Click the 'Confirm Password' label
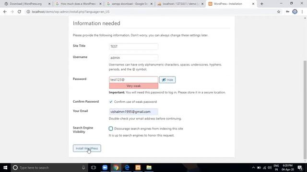Screen dimensions: 307x172 pos(86,102)
